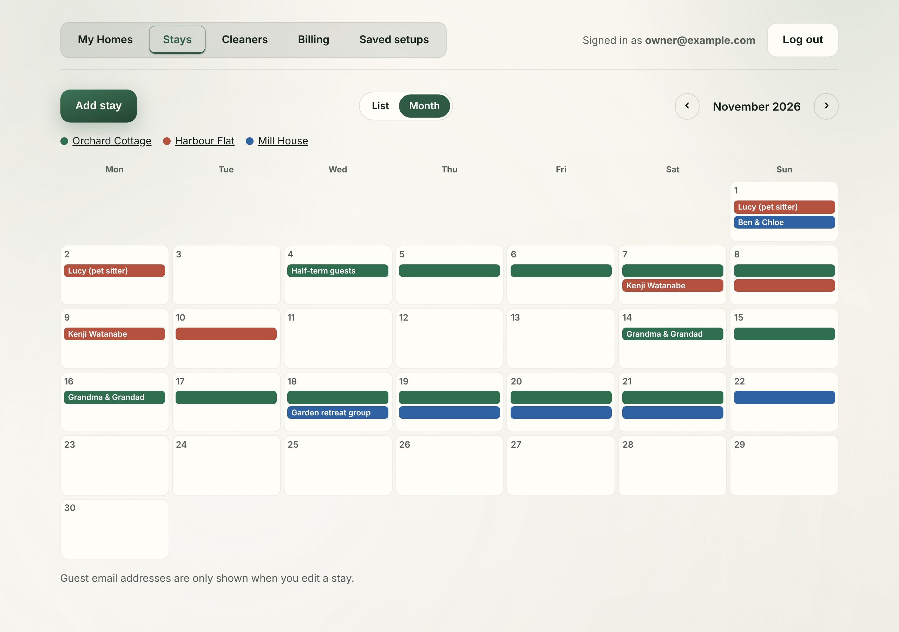Click the Log out button
Viewport: 899px width, 632px height.
click(802, 40)
